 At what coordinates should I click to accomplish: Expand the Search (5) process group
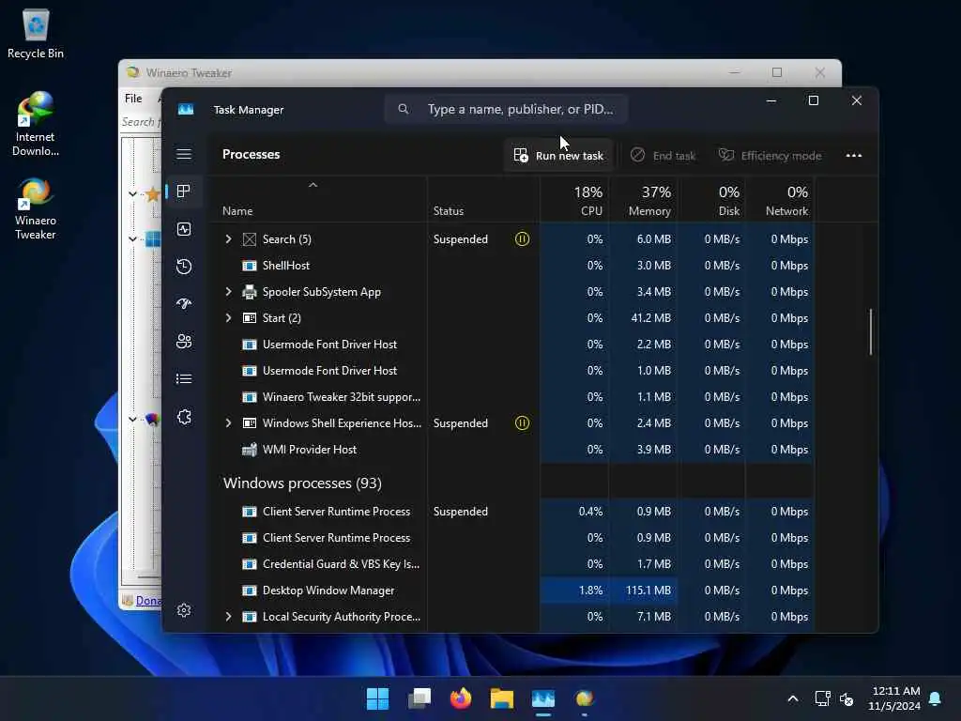[229, 239]
